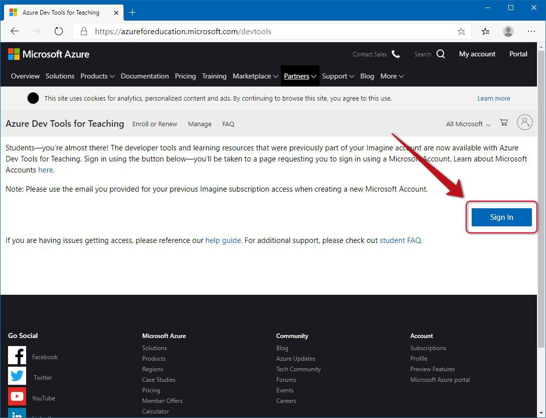Open the Enroll or Renew tab
The image size is (546, 418).
[155, 124]
